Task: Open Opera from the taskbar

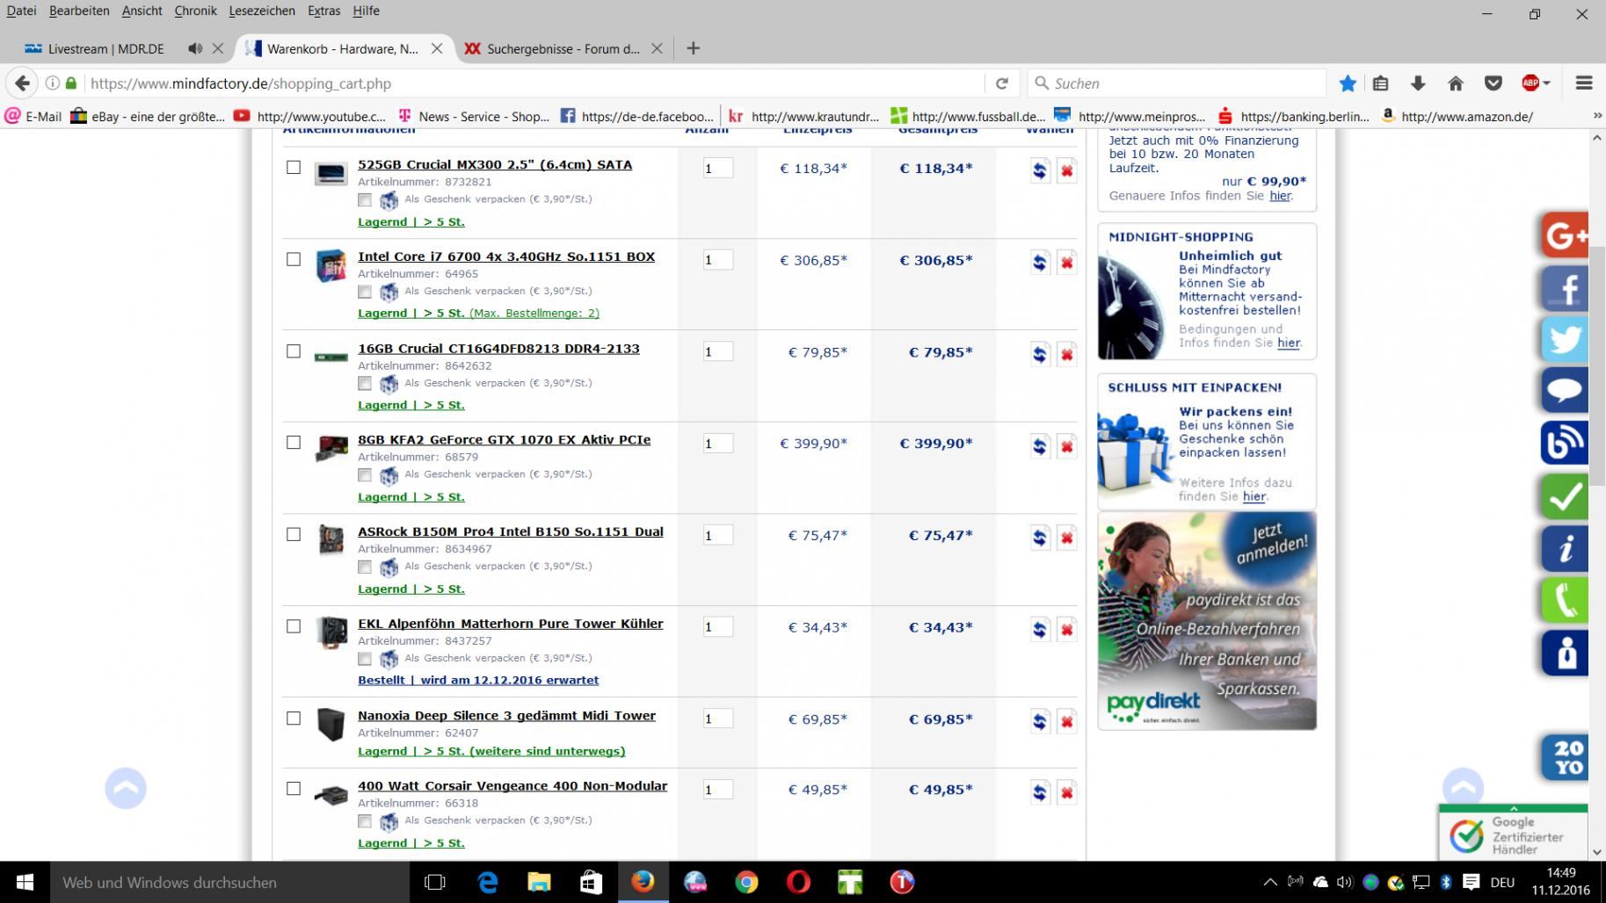Action: (798, 882)
